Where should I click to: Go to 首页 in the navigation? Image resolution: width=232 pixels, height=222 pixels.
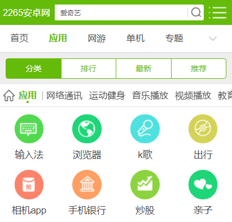[19, 39]
